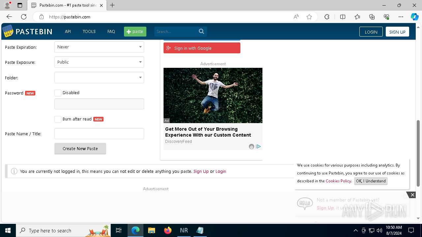Click the Windows taskbar search box
This screenshot has height=237, width=422.
[63, 230]
